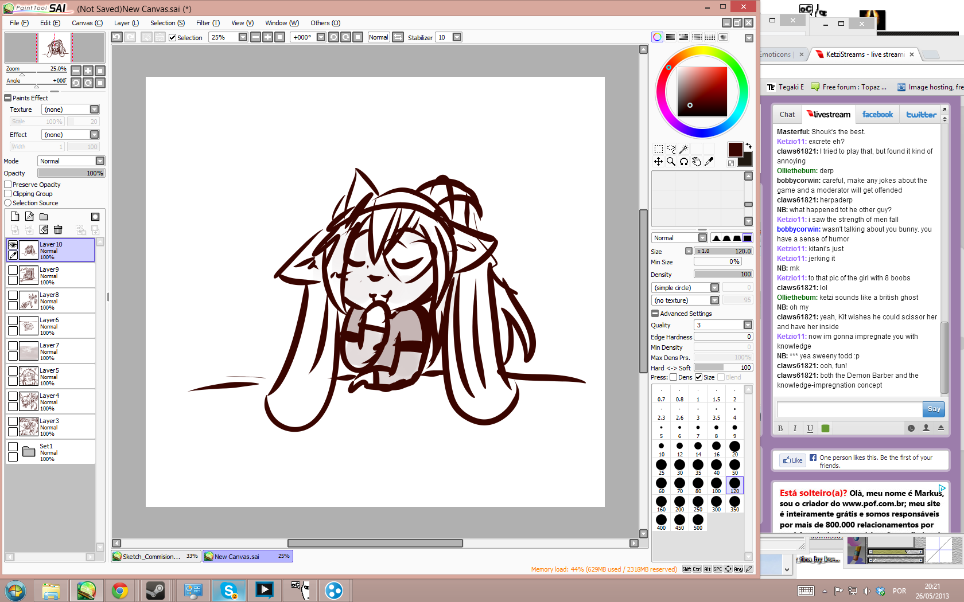Open Steam from the taskbar
The image size is (964, 602).
click(x=156, y=590)
